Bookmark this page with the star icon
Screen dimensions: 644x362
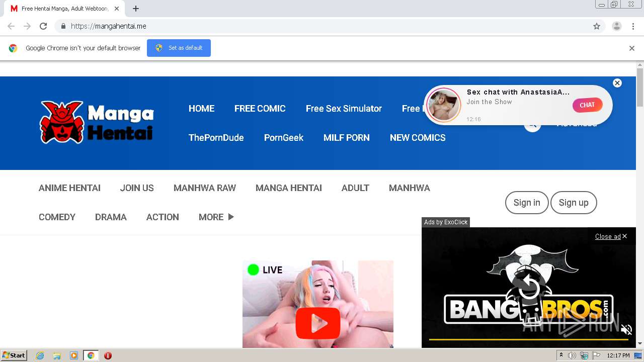pyautogui.click(x=597, y=26)
